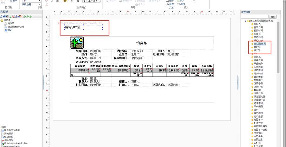
Task: Select the system 销货单 template under the folder
Action: tap(11, 23)
